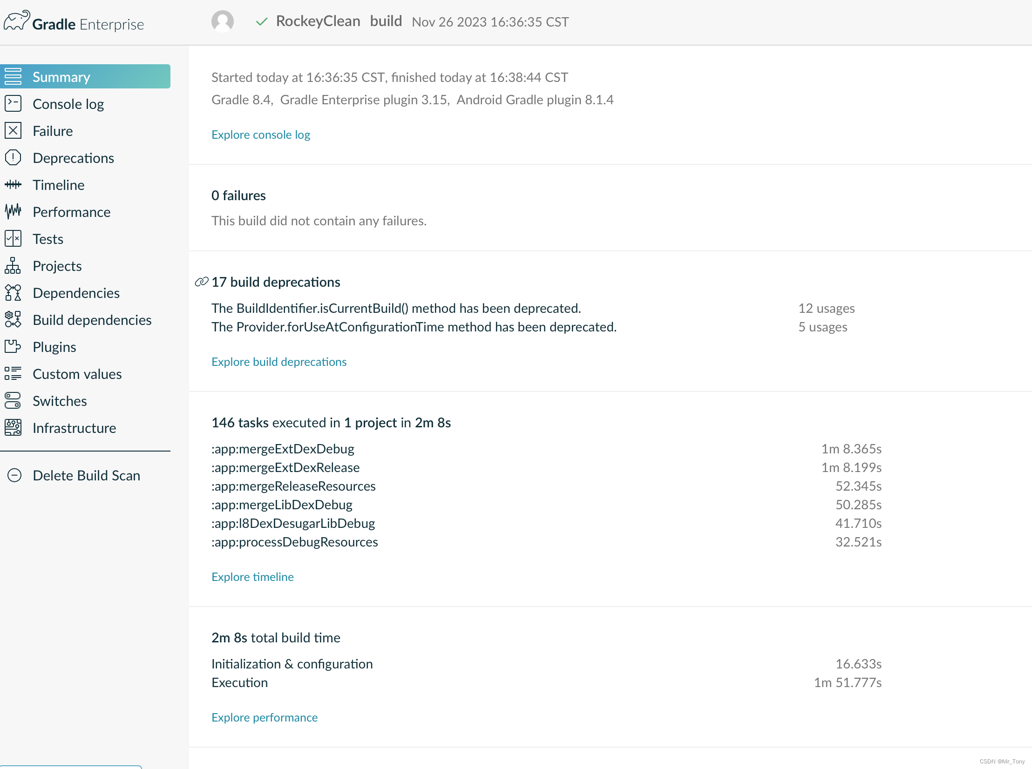Go to Build dependencies page
The image size is (1032, 769).
point(92,320)
